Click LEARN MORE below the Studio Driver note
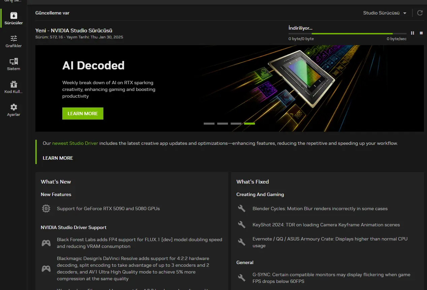This screenshot has height=290, width=427. point(58,158)
